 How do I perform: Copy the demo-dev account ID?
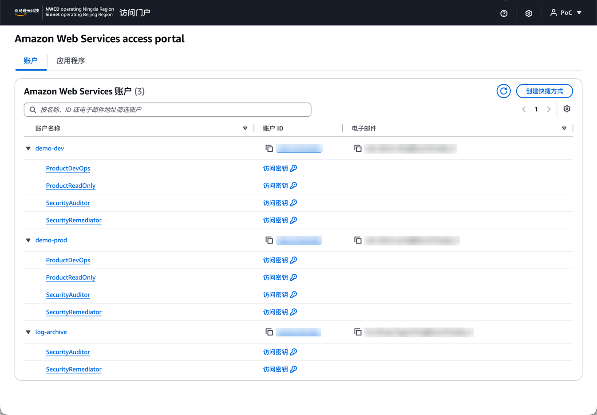[269, 148]
